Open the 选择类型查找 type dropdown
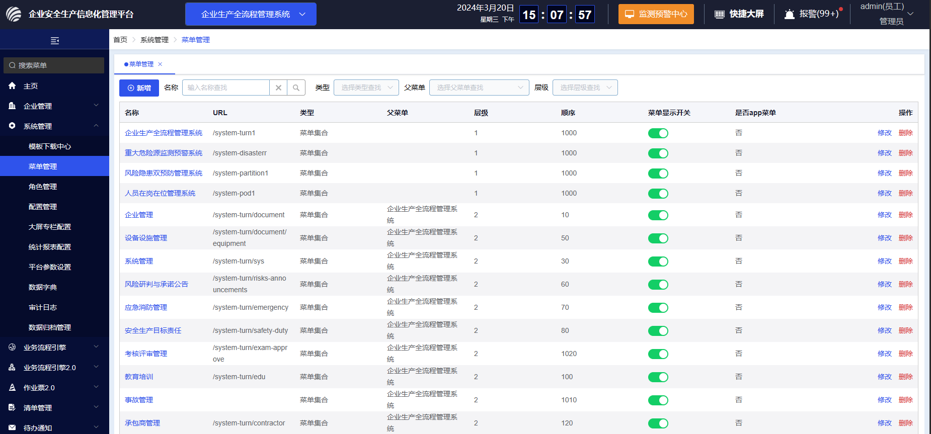This screenshot has height=434, width=931. click(x=366, y=88)
